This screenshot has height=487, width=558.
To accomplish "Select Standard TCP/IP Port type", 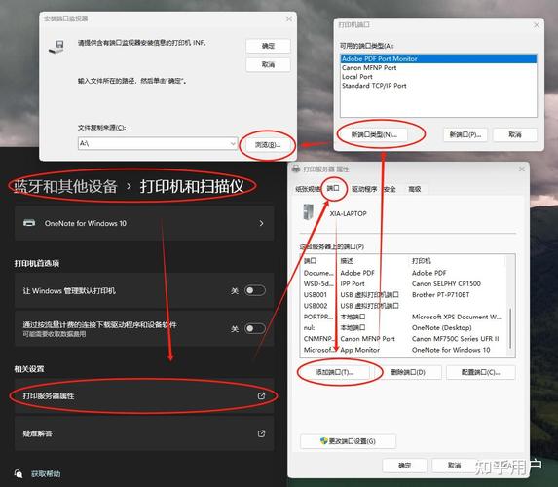I will click(x=374, y=86).
